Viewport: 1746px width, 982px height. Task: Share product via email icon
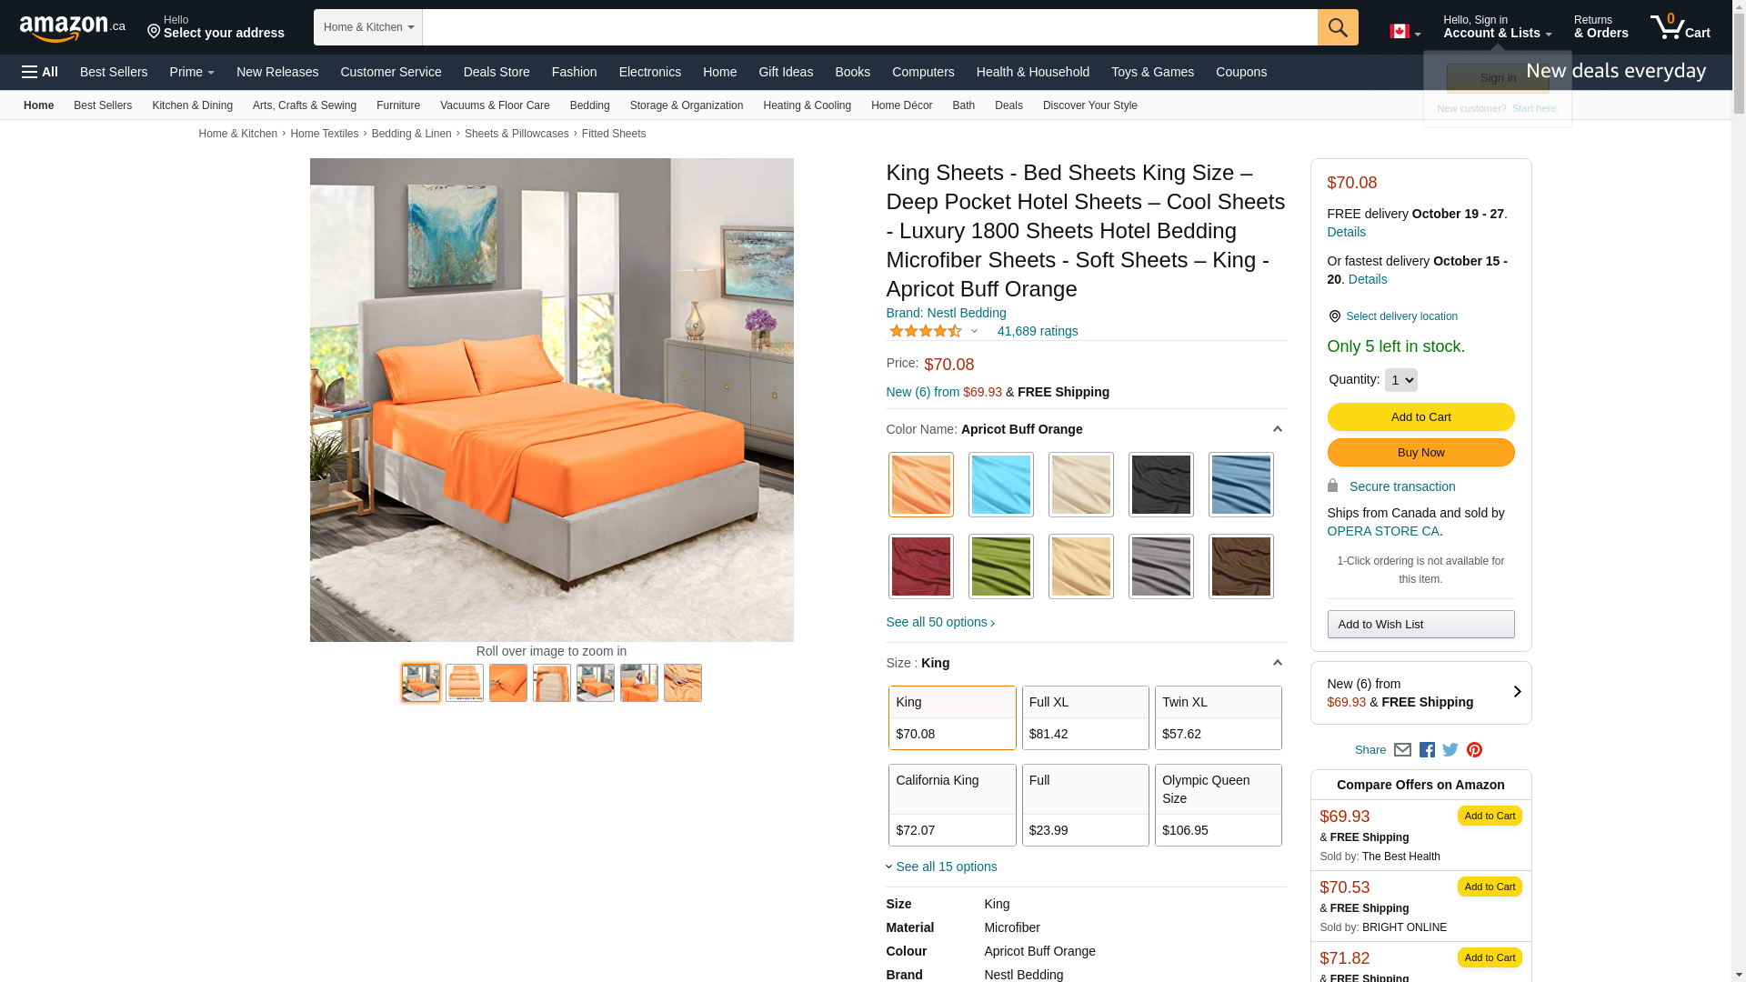1402,750
